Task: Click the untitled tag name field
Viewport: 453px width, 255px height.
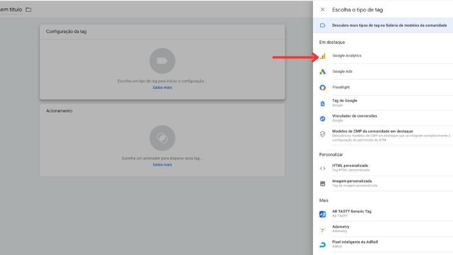Action: (11, 10)
